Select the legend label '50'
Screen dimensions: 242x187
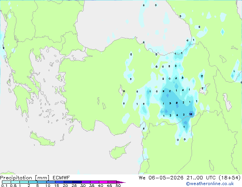[x=118, y=185]
